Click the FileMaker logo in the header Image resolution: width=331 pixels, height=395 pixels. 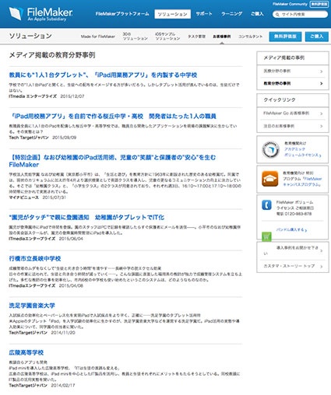(40, 14)
